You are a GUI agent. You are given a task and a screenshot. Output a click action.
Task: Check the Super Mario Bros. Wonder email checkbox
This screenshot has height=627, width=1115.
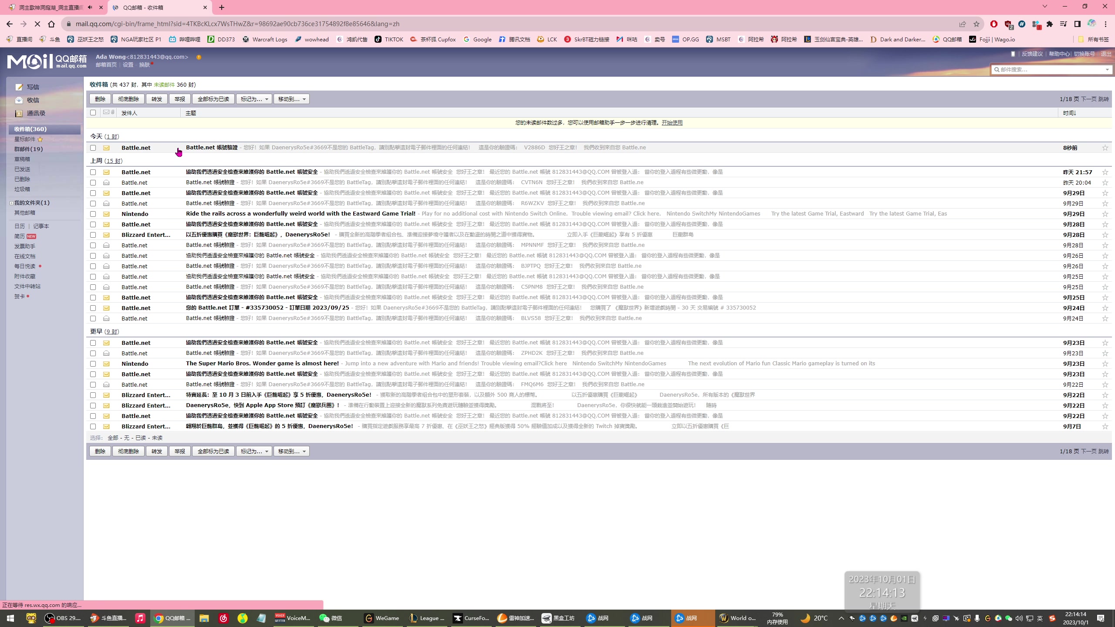[93, 364]
